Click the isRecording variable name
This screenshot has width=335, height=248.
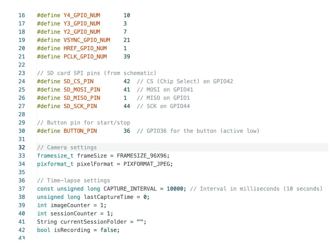[x=72, y=230]
